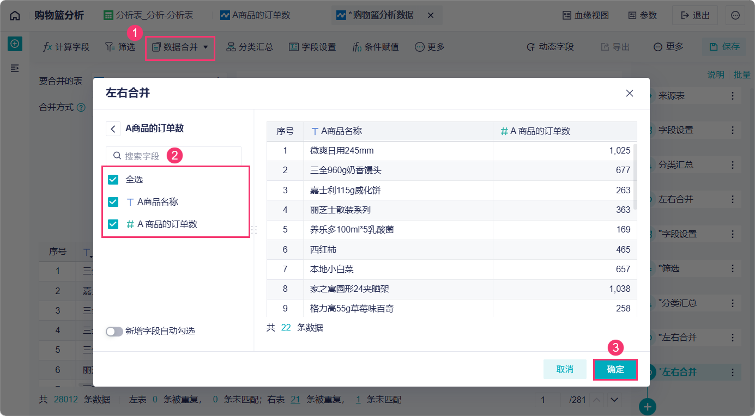Open options for *筛选 step
Screen dimensions: 755x416
pos(733,268)
